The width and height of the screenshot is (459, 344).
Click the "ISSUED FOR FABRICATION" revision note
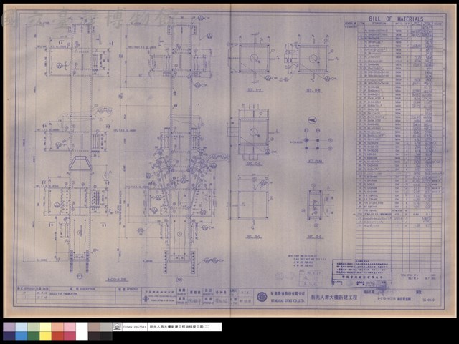64,294
